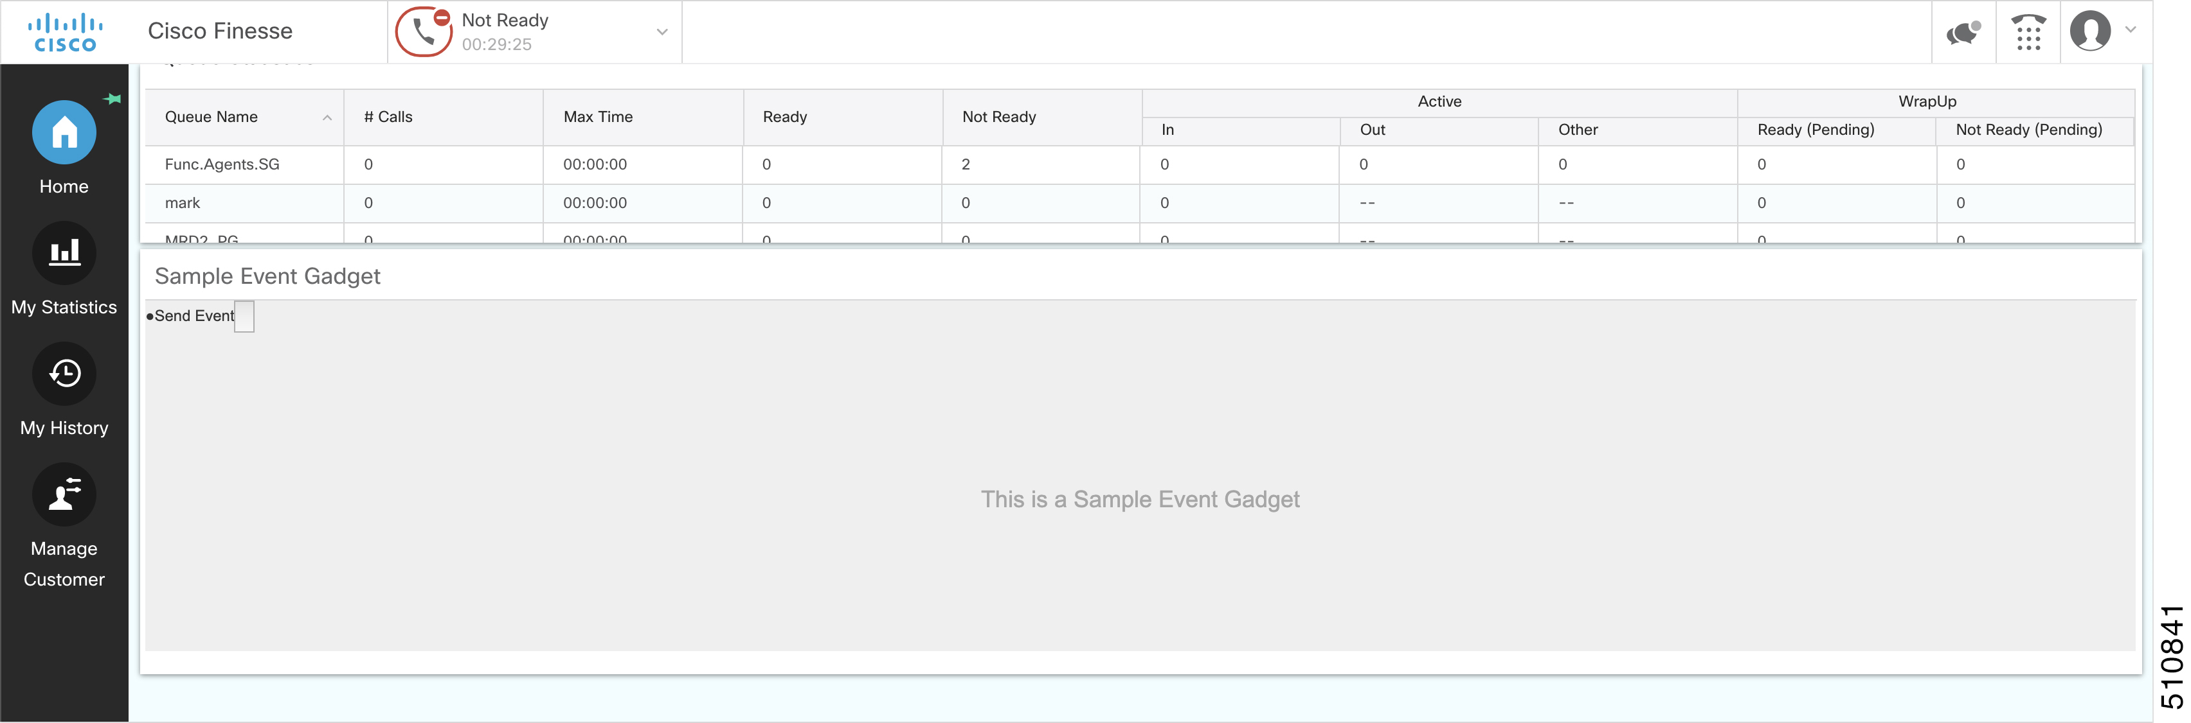Screen dimensions: 2191x723
Task: Click Not Ready value 2 for Func.Agents.SG
Action: (966, 165)
